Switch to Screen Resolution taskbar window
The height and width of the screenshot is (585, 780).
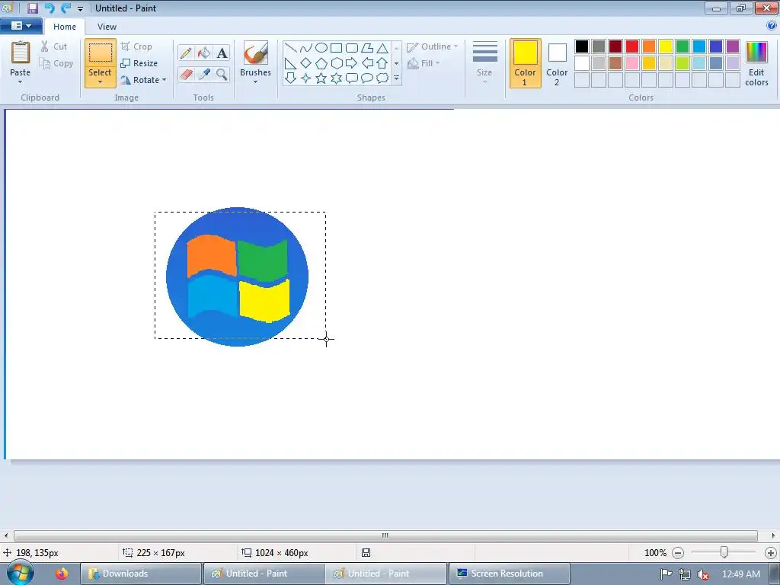tap(510, 574)
